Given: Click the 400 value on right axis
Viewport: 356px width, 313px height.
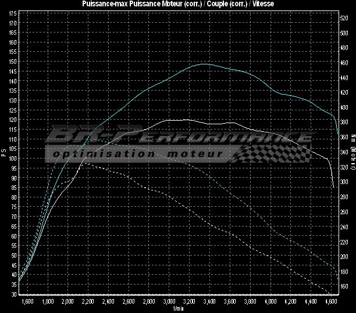Looking at the screenshot, I should tap(344, 107).
